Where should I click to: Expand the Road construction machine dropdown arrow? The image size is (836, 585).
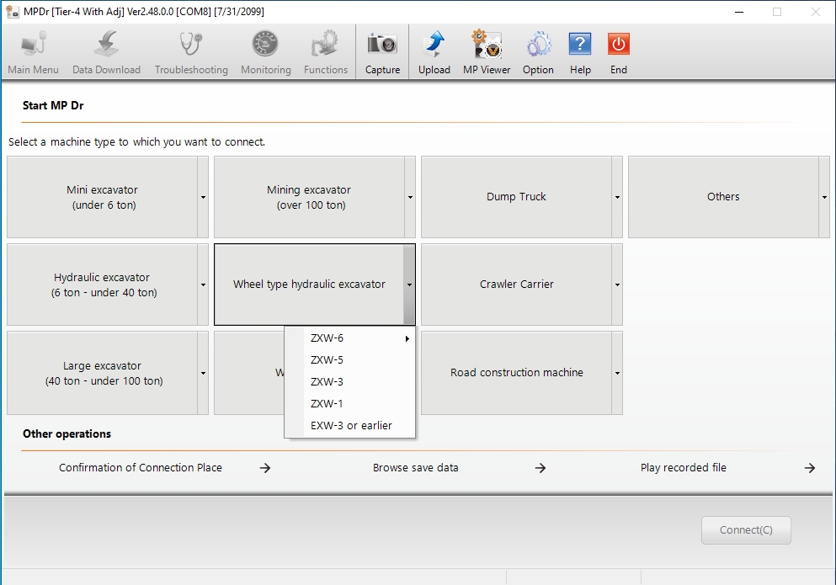[617, 373]
